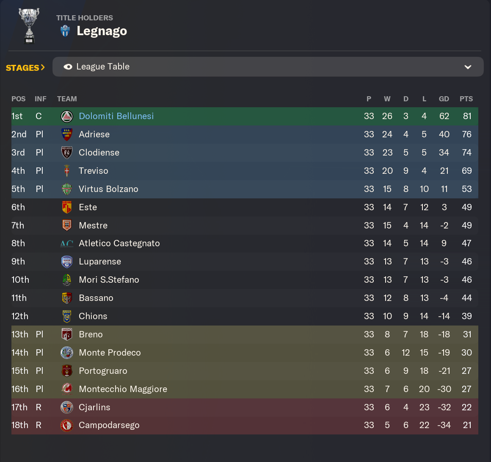Click the silver trophy image

[29, 26]
